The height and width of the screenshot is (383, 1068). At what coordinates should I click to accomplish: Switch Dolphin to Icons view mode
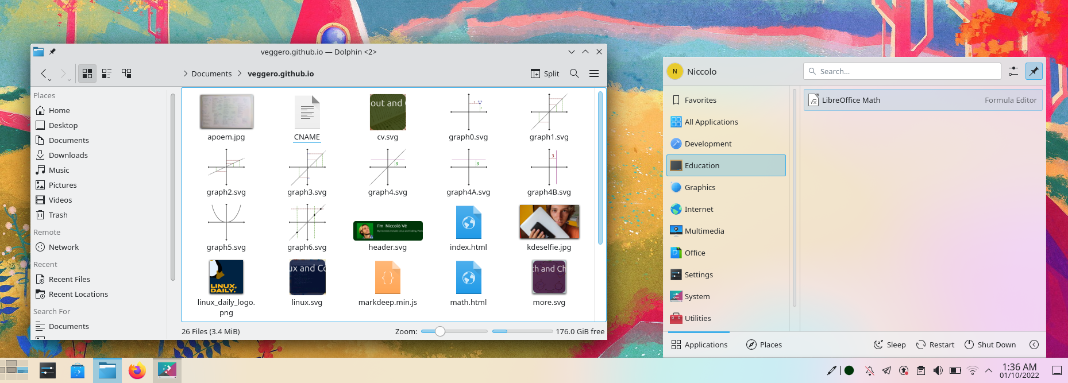pyautogui.click(x=87, y=73)
